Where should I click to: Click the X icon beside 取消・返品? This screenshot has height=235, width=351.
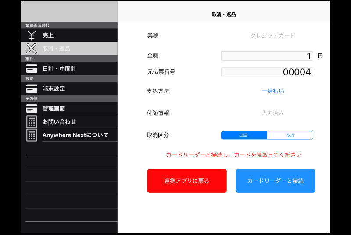32,49
